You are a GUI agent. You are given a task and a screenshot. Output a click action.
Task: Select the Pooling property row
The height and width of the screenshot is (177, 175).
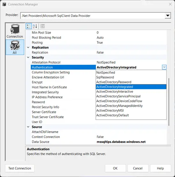point(37,43)
